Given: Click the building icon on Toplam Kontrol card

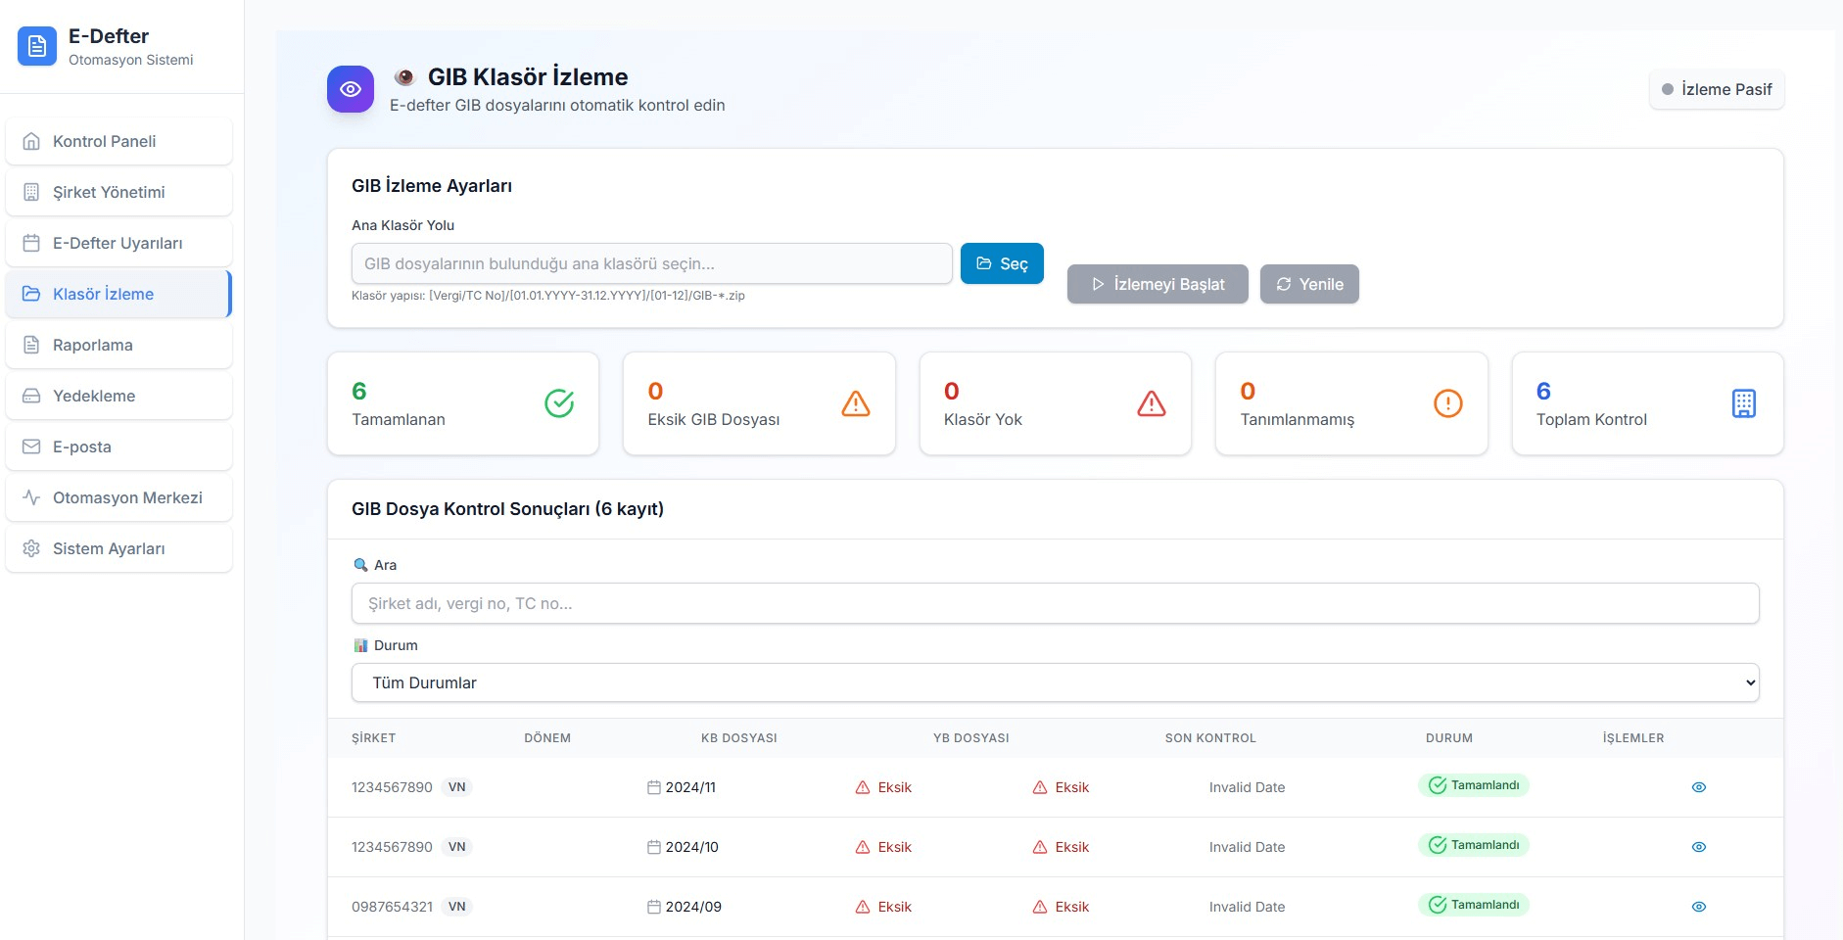Looking at the screenshot, I should (x=1743, y=403).
